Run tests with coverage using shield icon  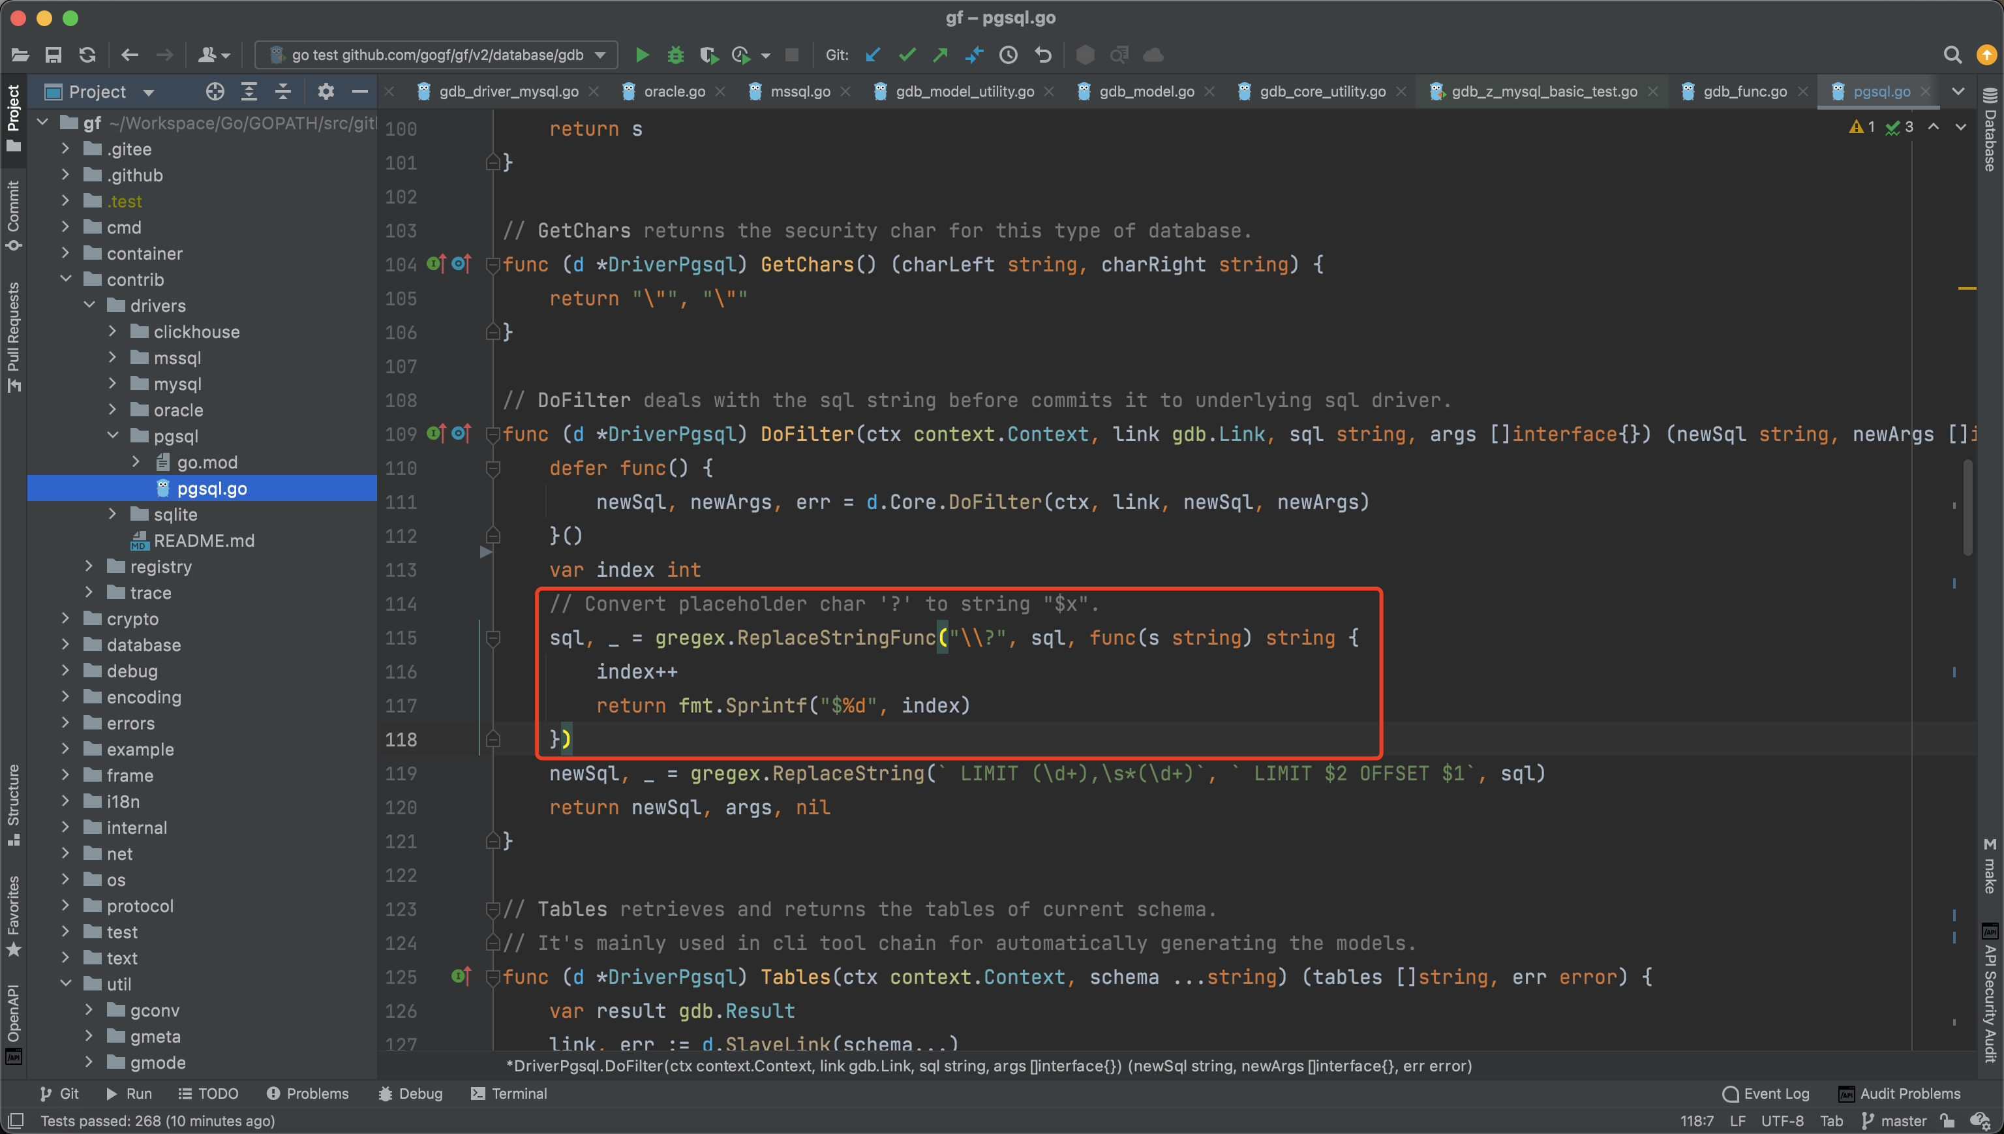pyautogui.click(x=709, y=55)
